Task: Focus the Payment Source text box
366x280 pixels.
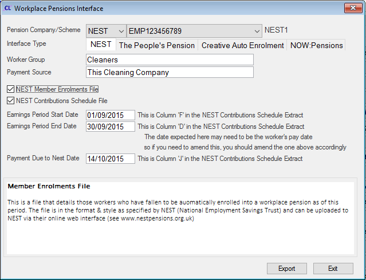Action: click(169, 72)
